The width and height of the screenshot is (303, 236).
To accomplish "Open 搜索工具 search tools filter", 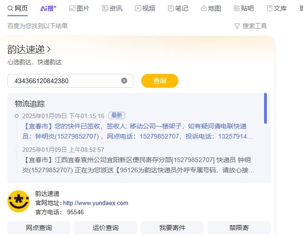I will (x=251, y=26).
